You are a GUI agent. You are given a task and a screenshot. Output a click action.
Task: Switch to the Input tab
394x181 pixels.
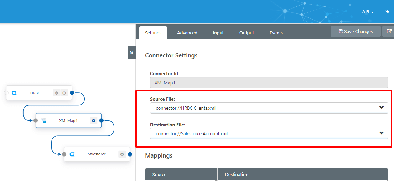click(218, 33)
